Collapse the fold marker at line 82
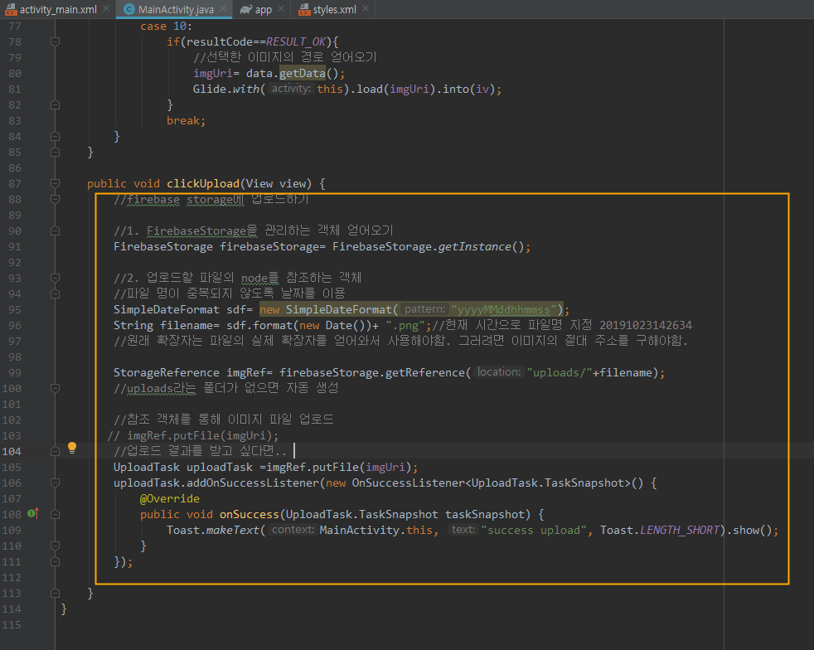The height and width of the screenshot is (650, 814). (x=55, y=104)
